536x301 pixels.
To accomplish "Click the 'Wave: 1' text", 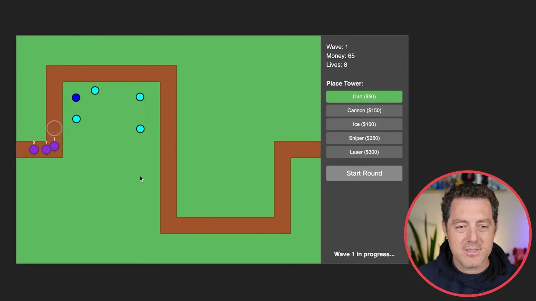I will click(337, 47).
